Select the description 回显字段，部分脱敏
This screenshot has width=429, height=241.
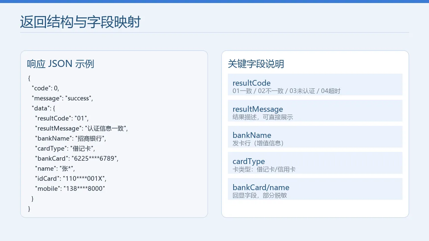[260, 195]
